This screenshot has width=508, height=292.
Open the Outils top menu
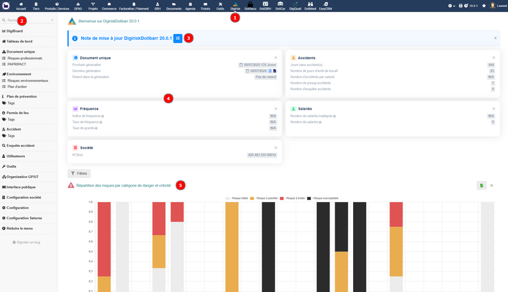220,6
